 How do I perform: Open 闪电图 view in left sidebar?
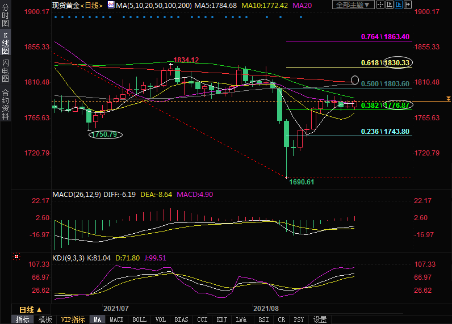5,70
